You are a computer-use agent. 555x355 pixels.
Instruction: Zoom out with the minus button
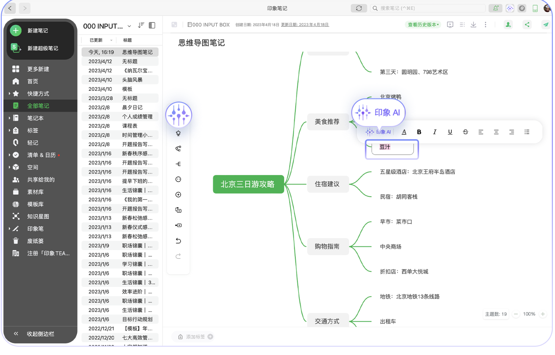(516, 314)
